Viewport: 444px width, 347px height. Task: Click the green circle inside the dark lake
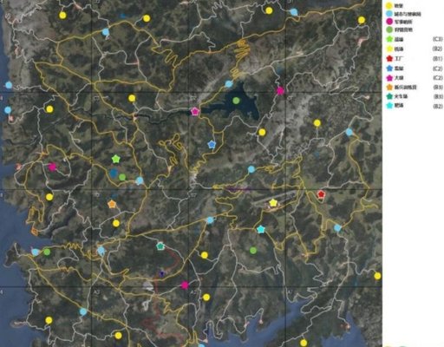point(236,101)
